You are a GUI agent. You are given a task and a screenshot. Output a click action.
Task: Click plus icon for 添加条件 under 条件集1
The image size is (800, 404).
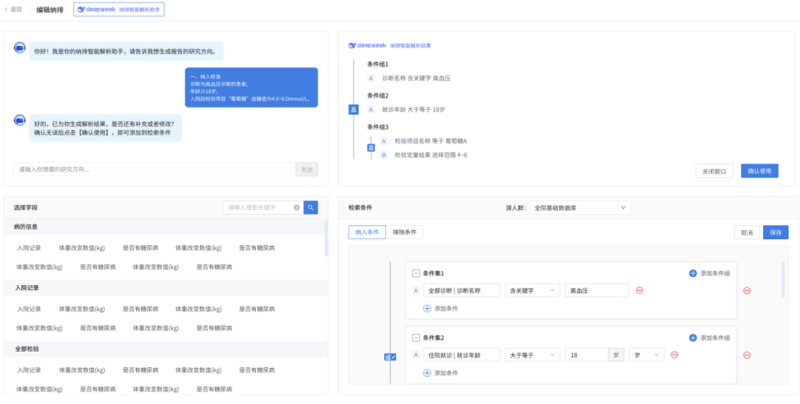tap(427, 308)
